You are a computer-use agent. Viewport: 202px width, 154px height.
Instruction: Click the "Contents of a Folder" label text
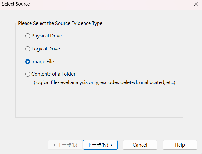click(53, 74)
